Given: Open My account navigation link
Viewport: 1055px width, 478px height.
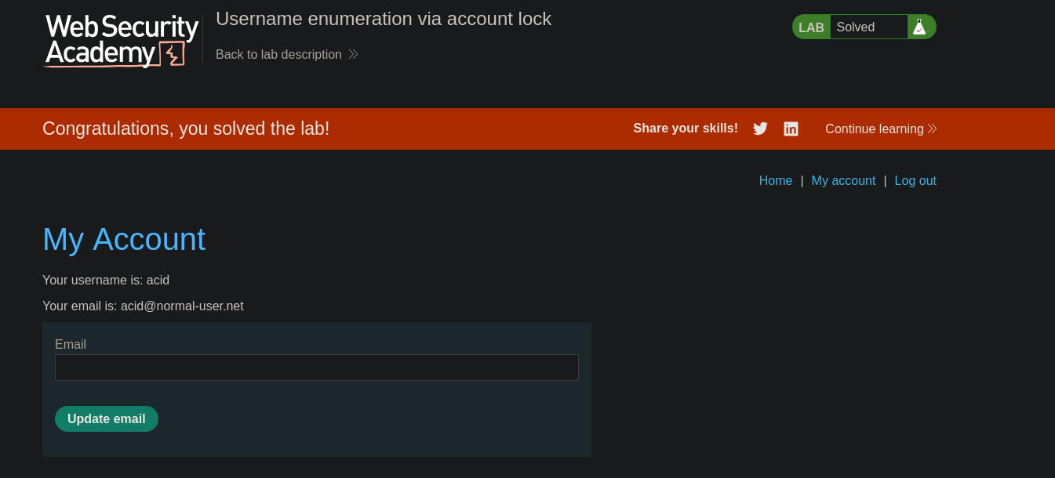Looking at the screenshot, I should (x=843, y=181).
